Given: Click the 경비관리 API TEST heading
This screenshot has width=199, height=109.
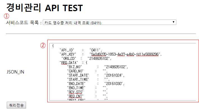Looking at the screenshot, I should [x=45, y=8].
